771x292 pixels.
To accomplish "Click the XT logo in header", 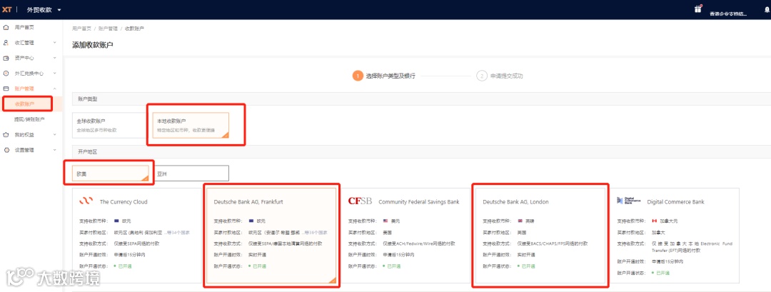I will pos(6,9).
